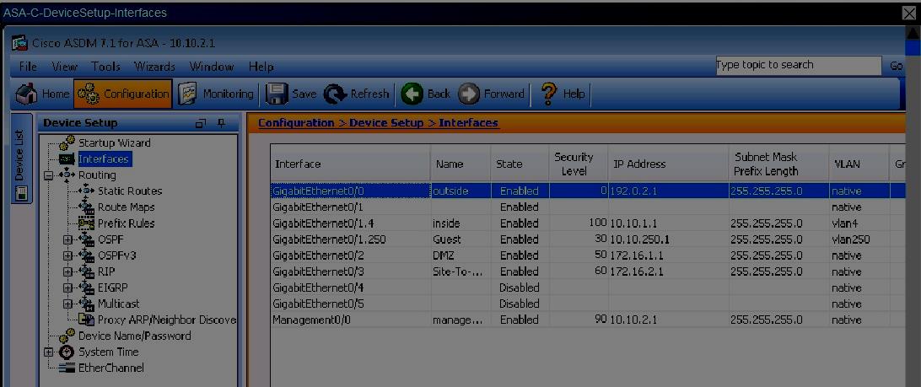Image resolution: width=921 pixels, height=387 pixels.
Task: Click the Device Setup breadcrumb link
Action: (386, 123)
